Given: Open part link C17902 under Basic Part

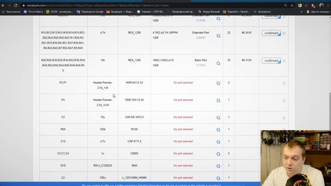Looking at the screenshot, I should point(201,66).
